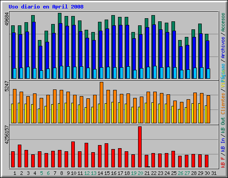Click the Archivos legend label

pyautogui.click(x=223, y=48)
